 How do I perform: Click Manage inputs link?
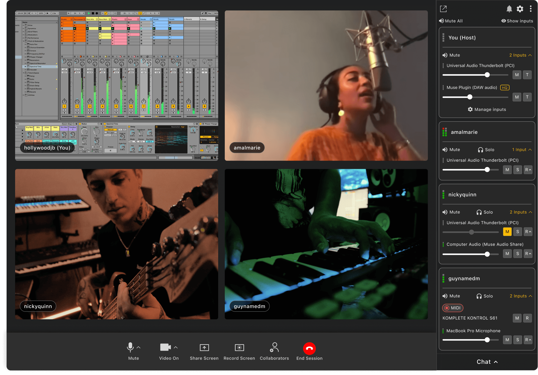(487, 109)
